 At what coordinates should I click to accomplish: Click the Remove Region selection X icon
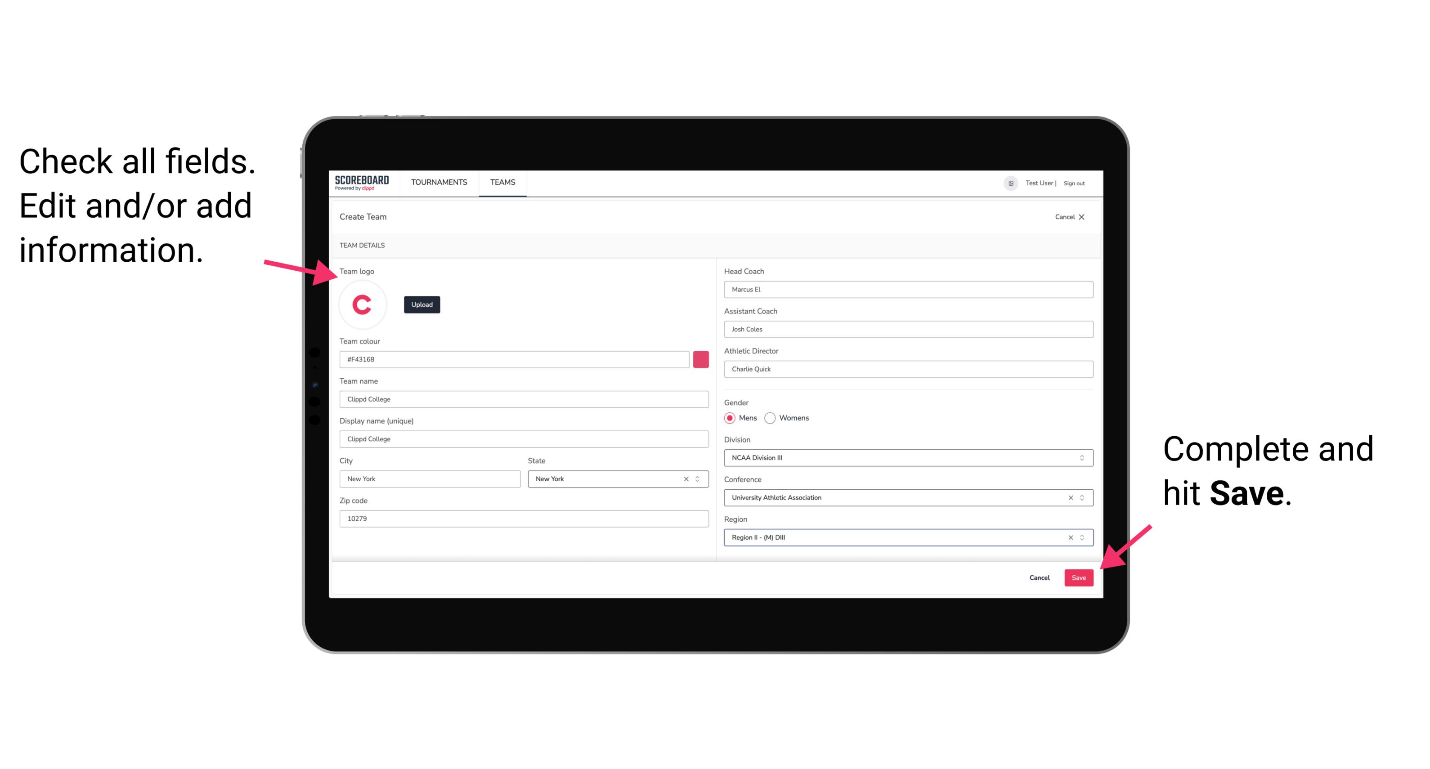[1069, 537]
